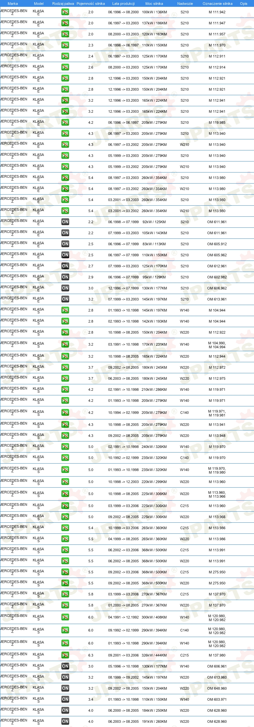Click the Lata produkcji column header
Screen dimensions: 254x727
click(x=123, y=4)
